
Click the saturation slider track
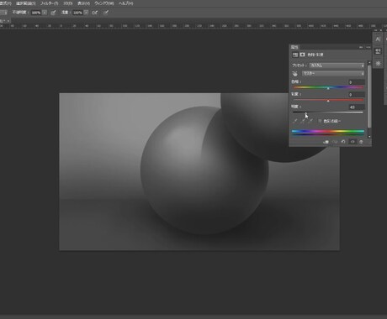[328, 100]
